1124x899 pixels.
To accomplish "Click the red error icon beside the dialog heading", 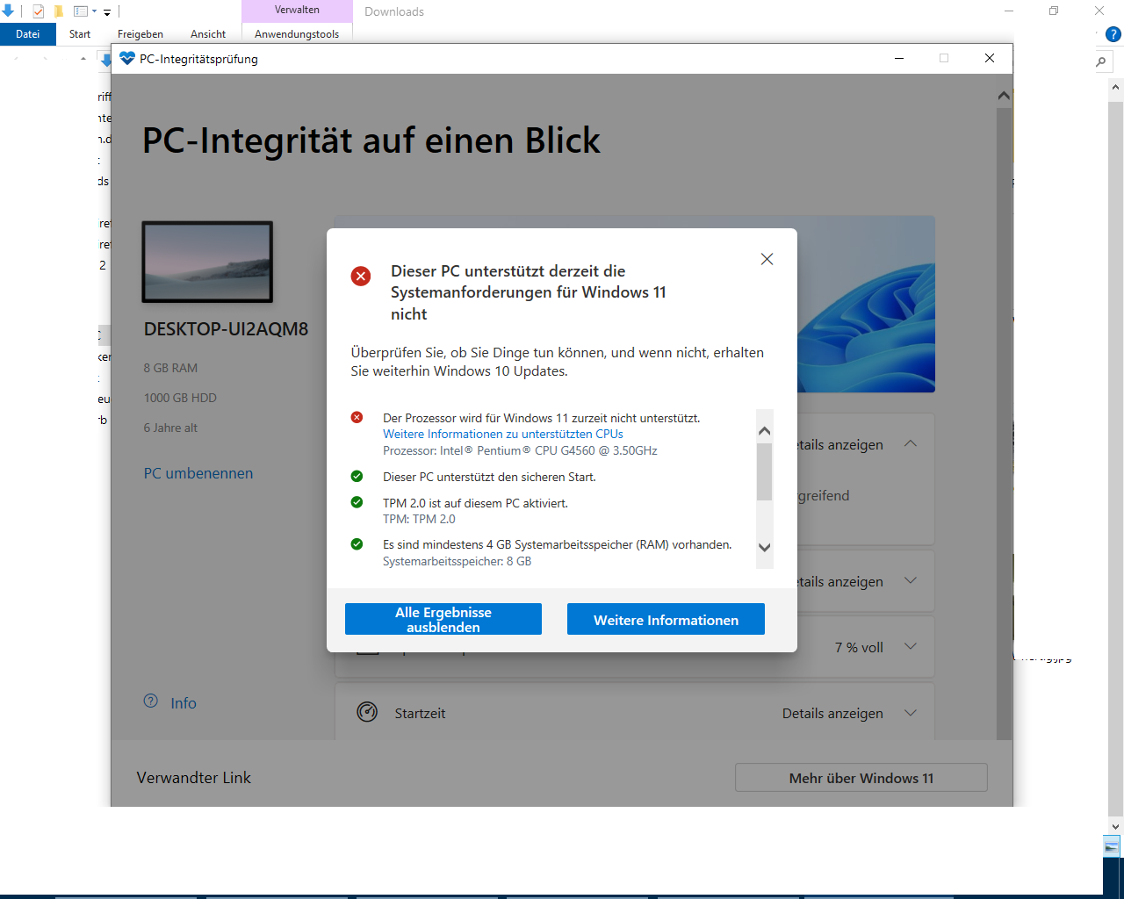I will coord(361,276).
